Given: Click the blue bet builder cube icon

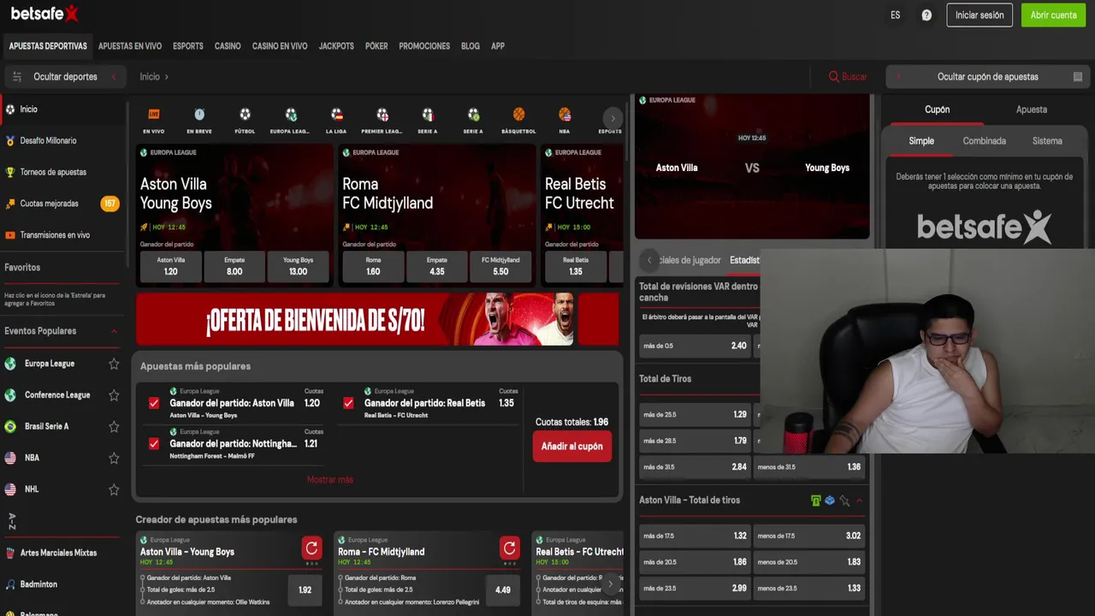Looking at the screenshot, I should 830,500.
